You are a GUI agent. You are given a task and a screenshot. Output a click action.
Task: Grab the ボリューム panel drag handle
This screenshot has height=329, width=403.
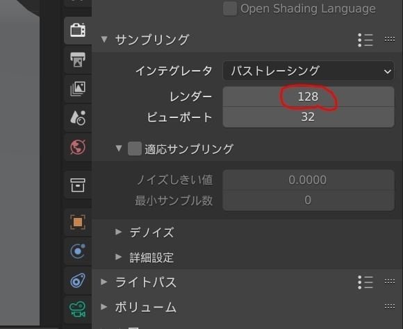tap(390, 306)
